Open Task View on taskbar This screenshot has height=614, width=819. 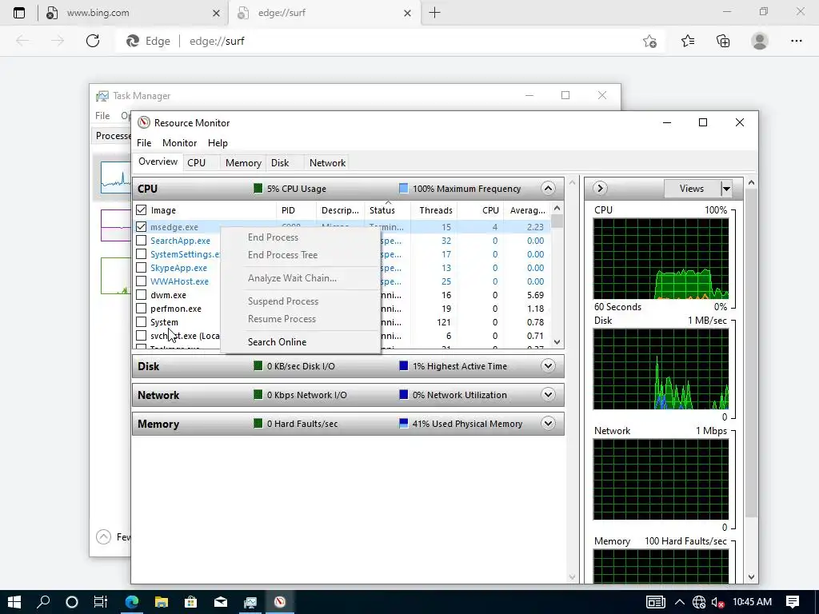[x=100, y=602]
